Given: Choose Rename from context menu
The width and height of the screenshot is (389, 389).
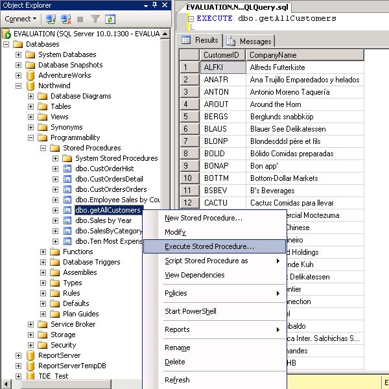Looking at the screenshot, I should click(x=215, y=348).
